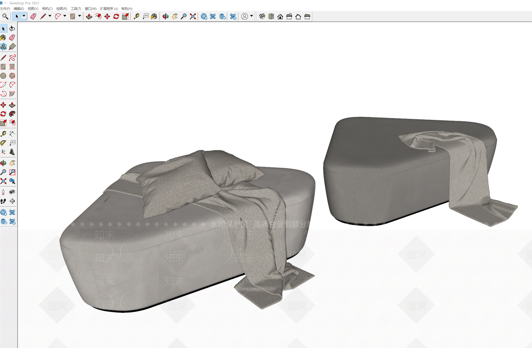Open the 编辑(E) menu
Image resolution: width=532 pixels, height=348 pixels.
point(19,9)
